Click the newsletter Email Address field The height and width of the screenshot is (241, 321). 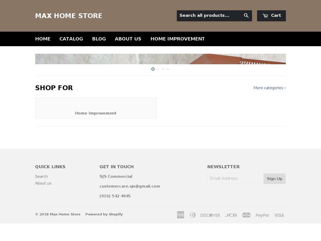235,179
